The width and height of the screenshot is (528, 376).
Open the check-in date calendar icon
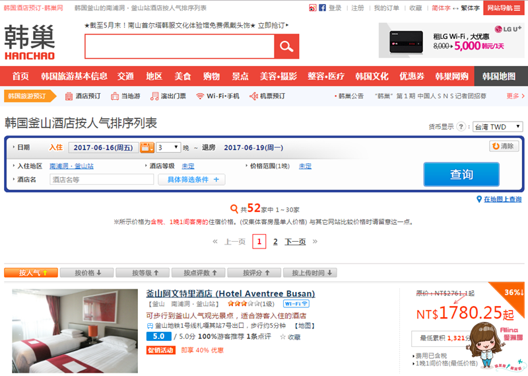(147, 147)
